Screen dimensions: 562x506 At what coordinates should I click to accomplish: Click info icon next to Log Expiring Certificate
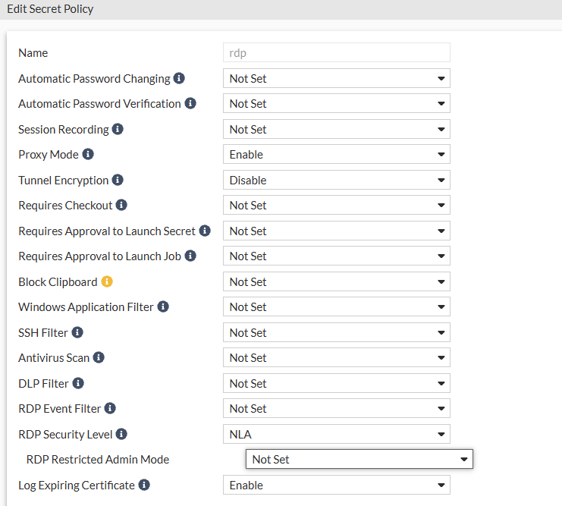coord(144,485)
